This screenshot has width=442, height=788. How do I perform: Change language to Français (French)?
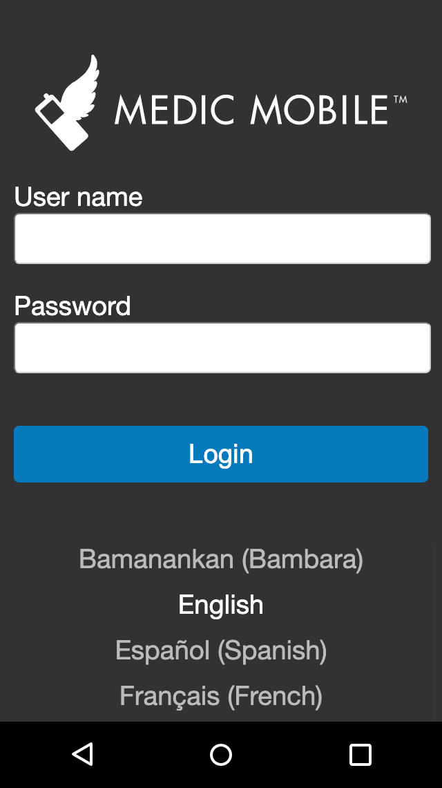[221, 696]
